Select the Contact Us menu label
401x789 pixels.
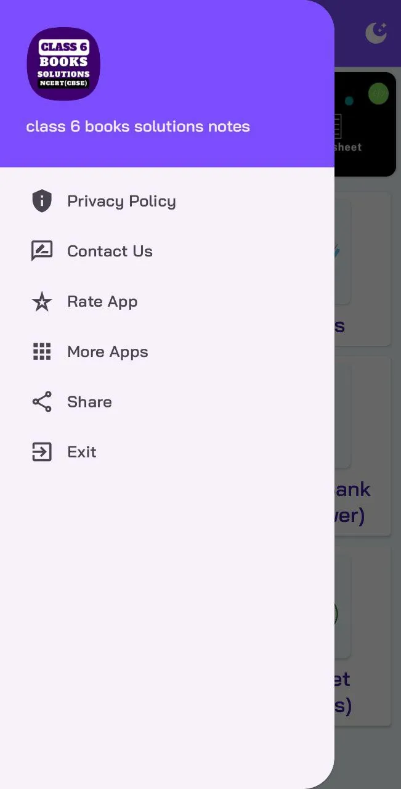click(110, 251)
